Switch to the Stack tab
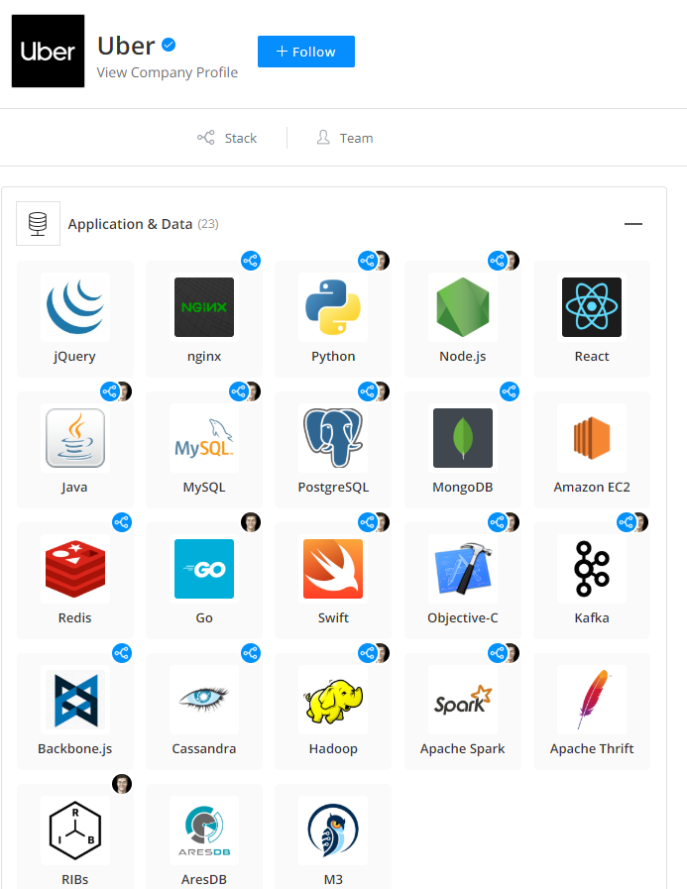This screenshot has height=889, width=687. [227, 138]
